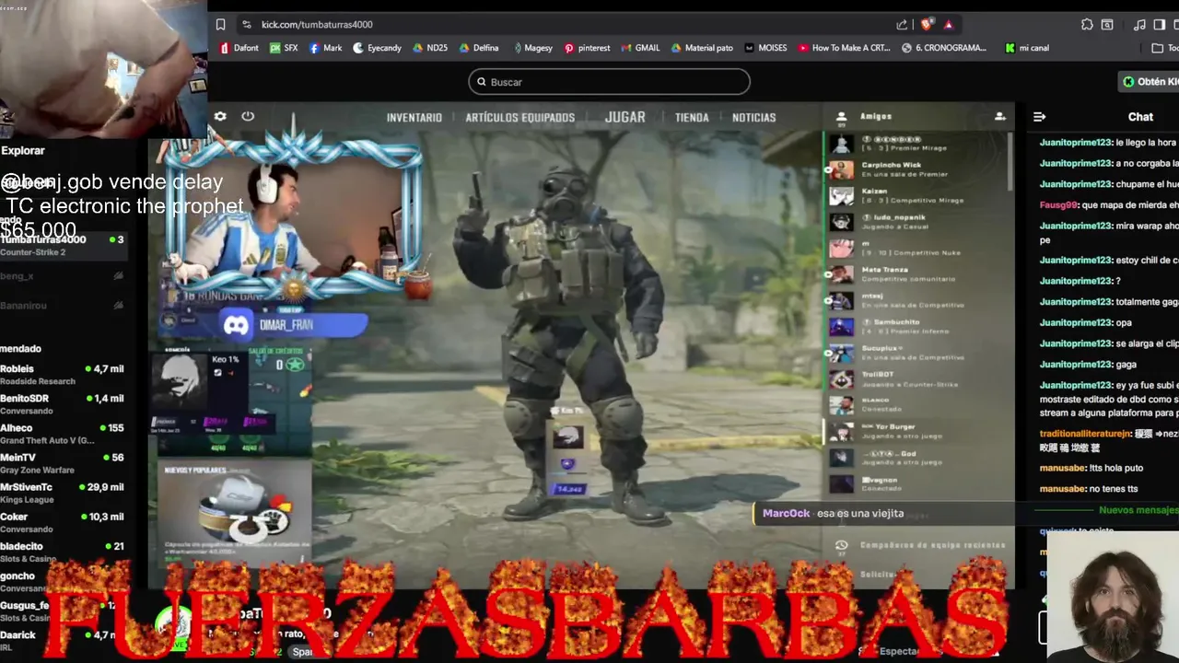Toggle the browser sidebar panel icon
1179x663 pixels.
coord(1160,25)
